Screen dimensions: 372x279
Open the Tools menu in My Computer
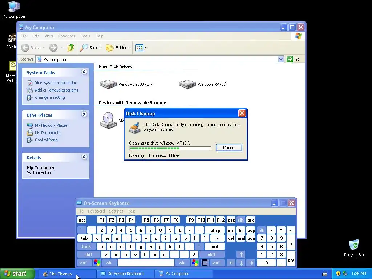(x=85, y=36)
